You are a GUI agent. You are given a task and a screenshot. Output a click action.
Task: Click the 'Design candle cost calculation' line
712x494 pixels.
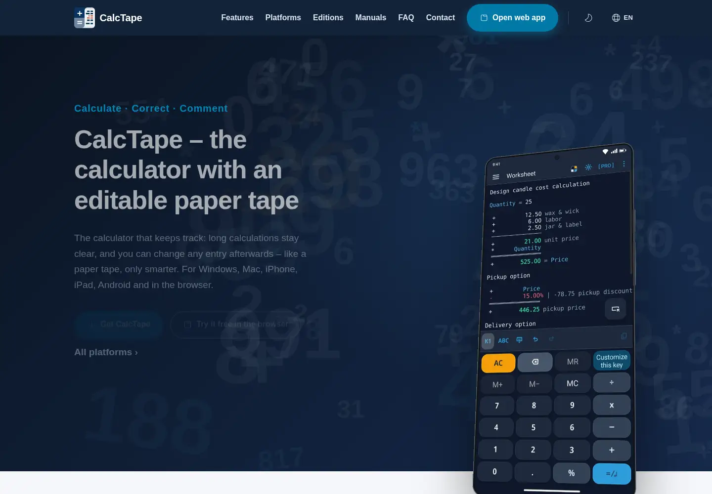click(540, 188)
